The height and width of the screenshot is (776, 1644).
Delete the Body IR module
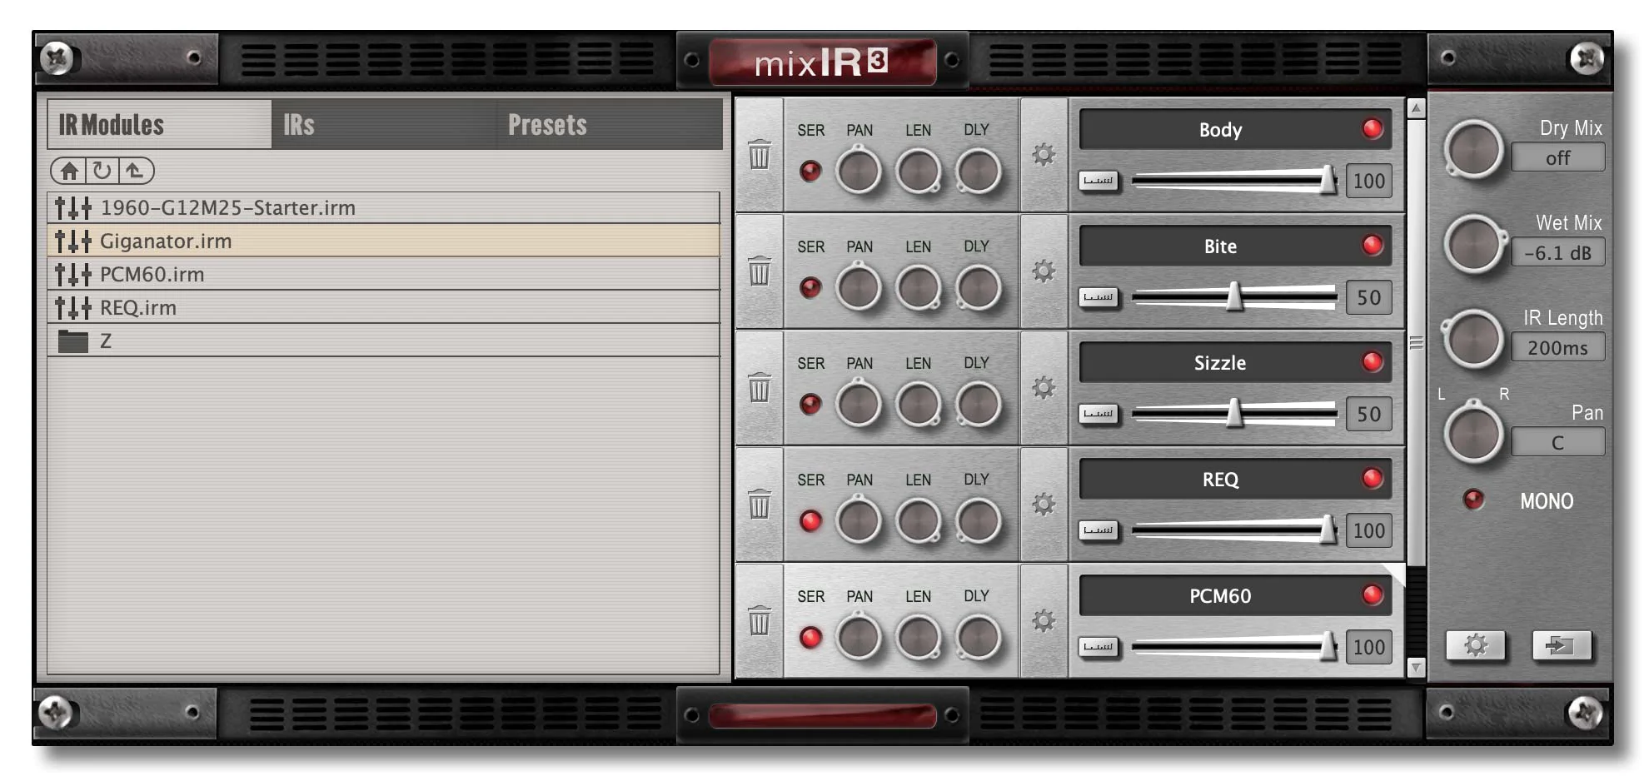[x=759, y=155]
